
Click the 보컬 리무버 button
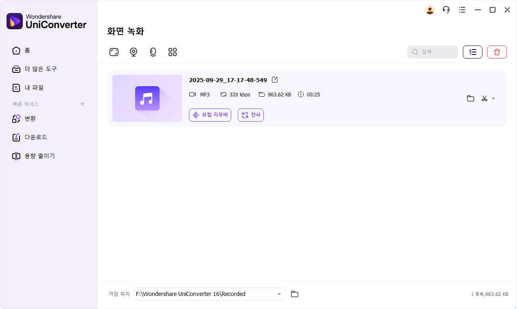pyautogui.click(x=210, y=115)
